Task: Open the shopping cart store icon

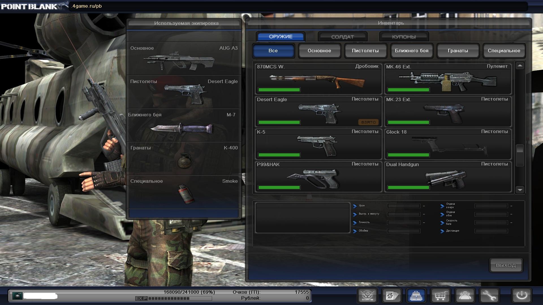Action: click(x=440, y=296)
